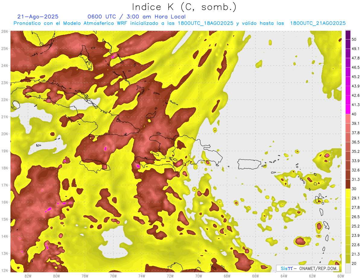Click the 70W longitude label

(198, 276)
